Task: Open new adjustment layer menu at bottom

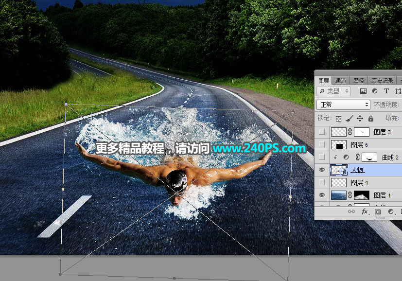Action: tap(391, 212)
